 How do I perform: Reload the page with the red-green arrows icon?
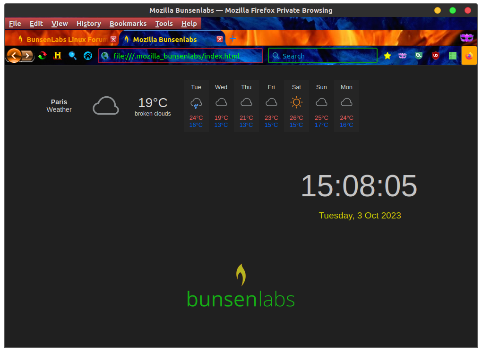pos(43,56)
